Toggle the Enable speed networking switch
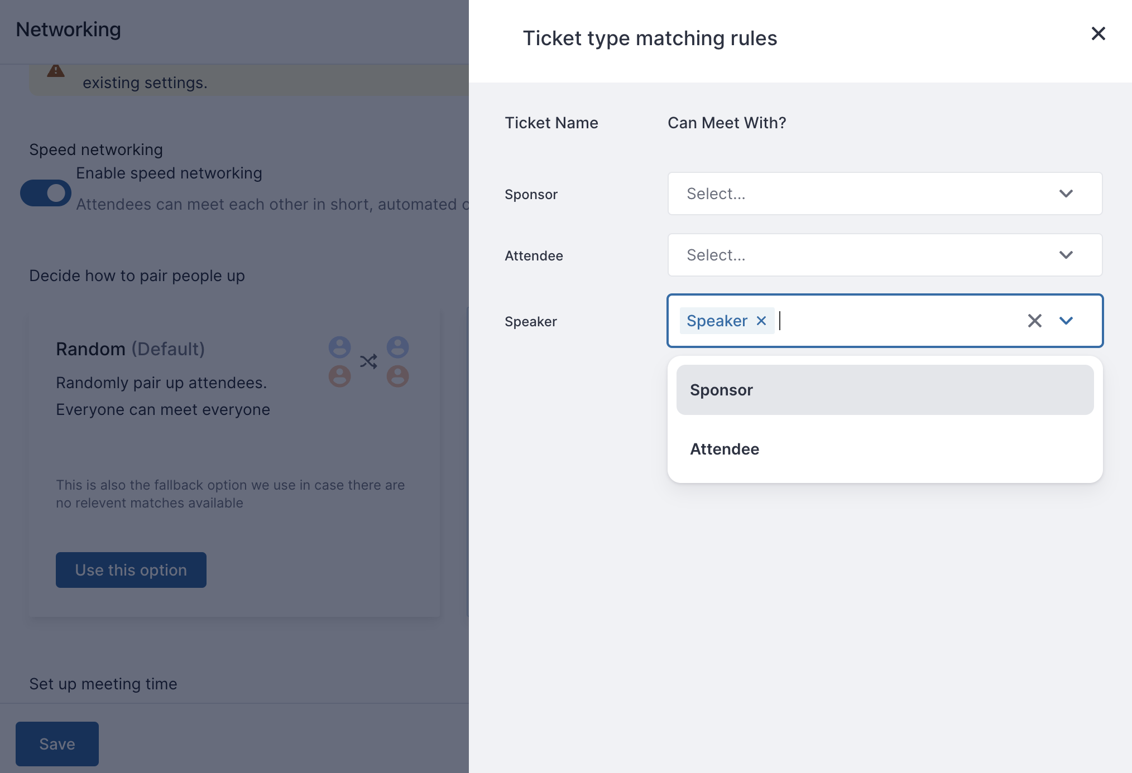Viewport: 1132px width, 773px height. tap(46, 193)
